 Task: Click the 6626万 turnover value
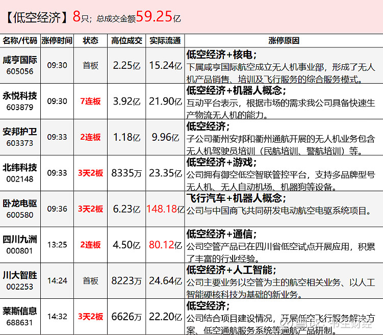coord(126,317)
